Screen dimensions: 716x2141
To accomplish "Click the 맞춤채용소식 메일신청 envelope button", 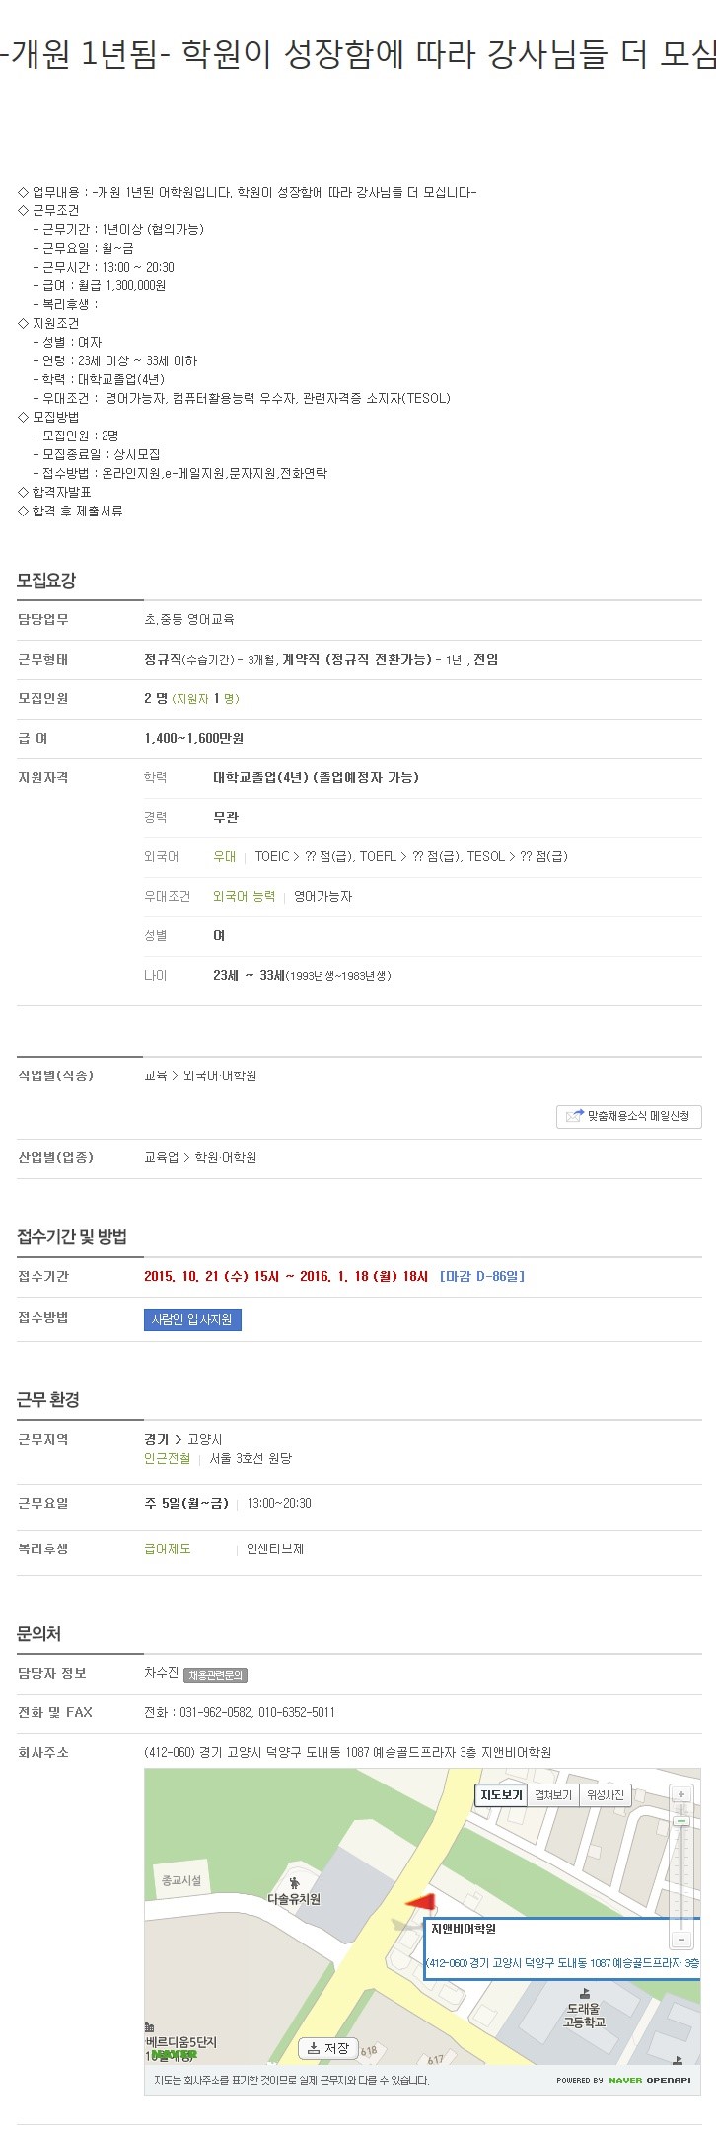I will [629, 1116].
